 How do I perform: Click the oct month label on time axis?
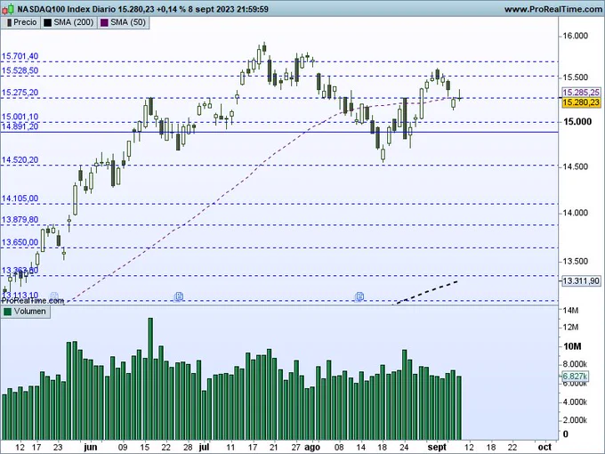[x=544, y=447]
